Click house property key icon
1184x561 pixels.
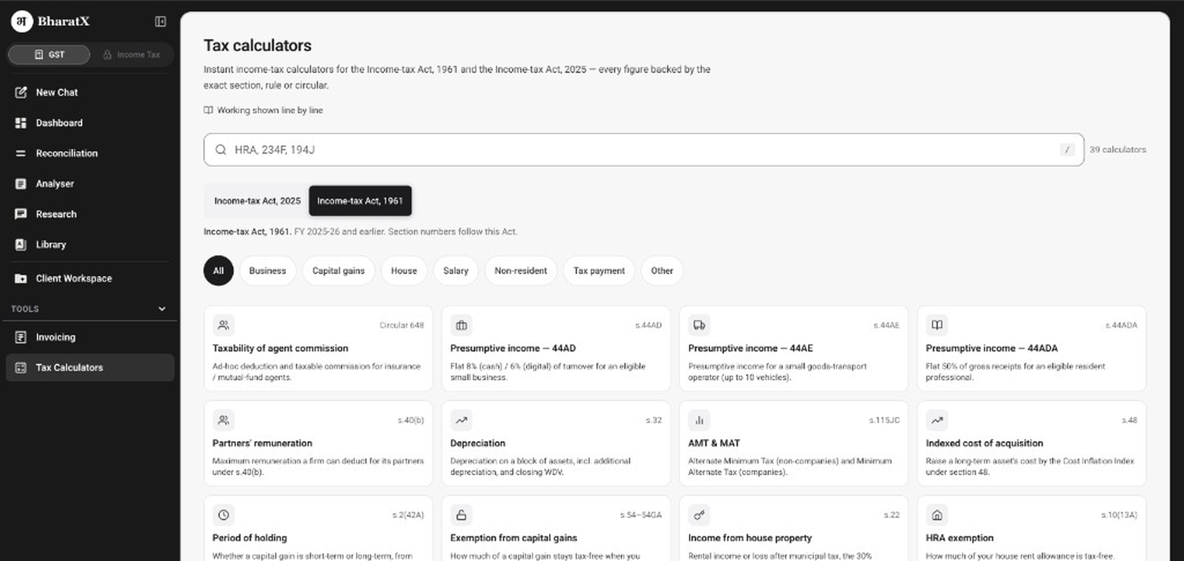[x=699, y=515]
